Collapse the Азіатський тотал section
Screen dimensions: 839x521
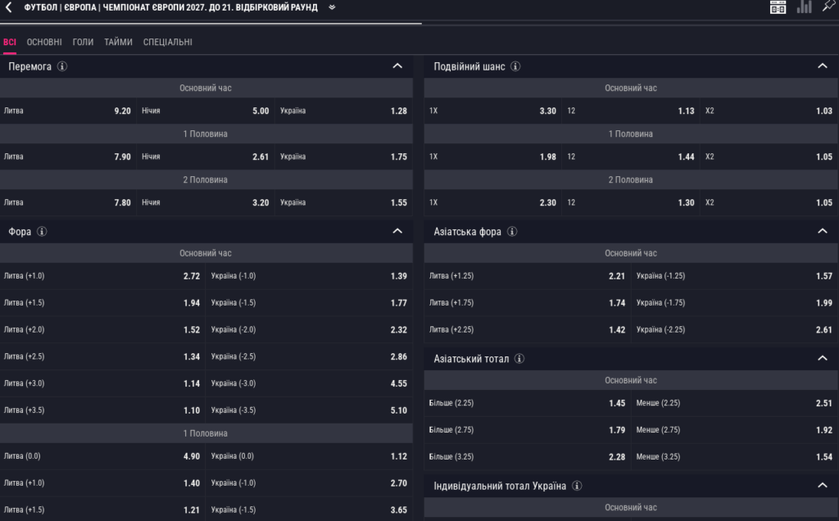823,359
